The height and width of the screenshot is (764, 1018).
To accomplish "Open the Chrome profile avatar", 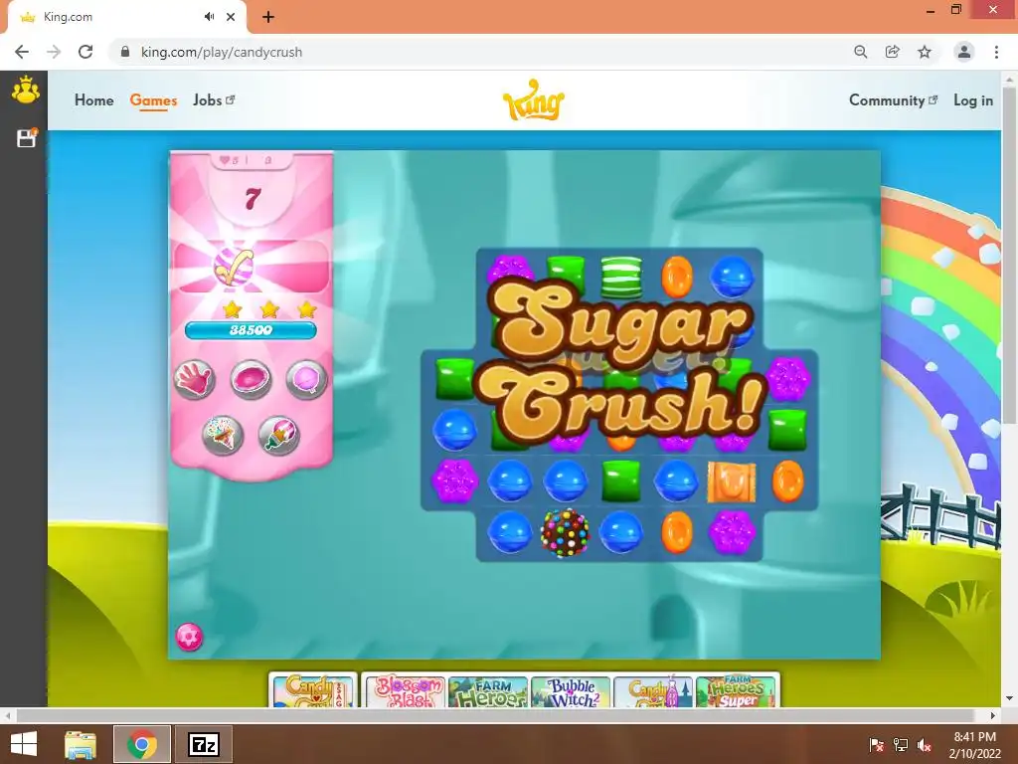I will [964, 52].
